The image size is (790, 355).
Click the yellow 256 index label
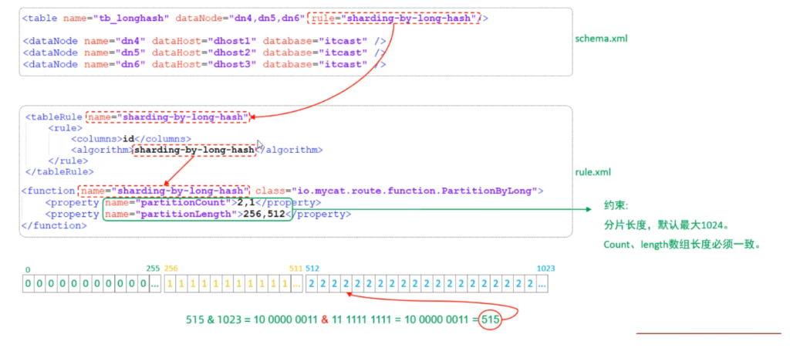pyautogui.click(x=170, y=269)
